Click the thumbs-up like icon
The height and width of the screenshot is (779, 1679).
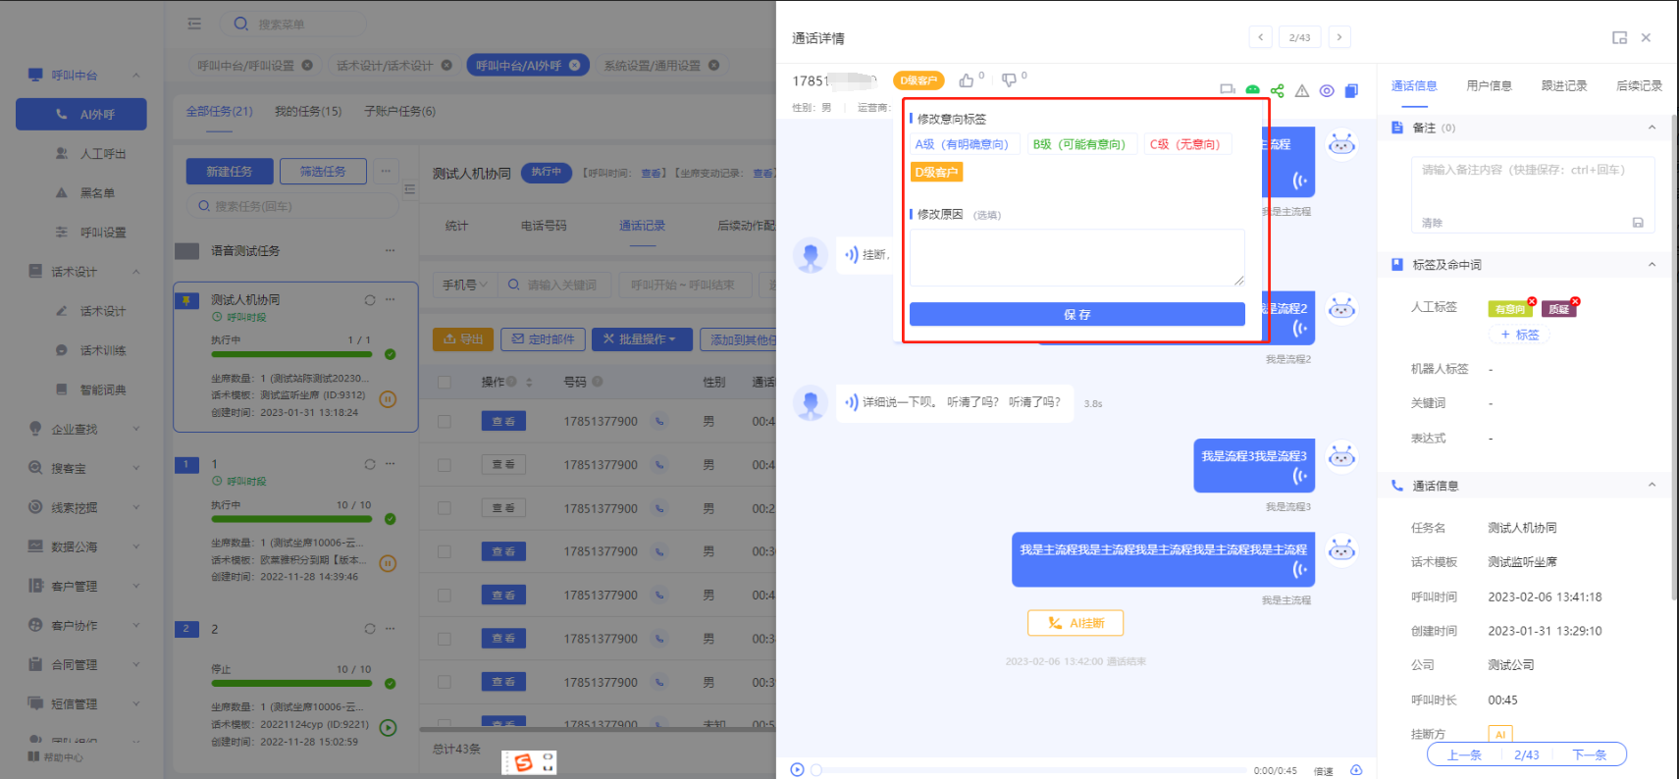coord(967,80)
